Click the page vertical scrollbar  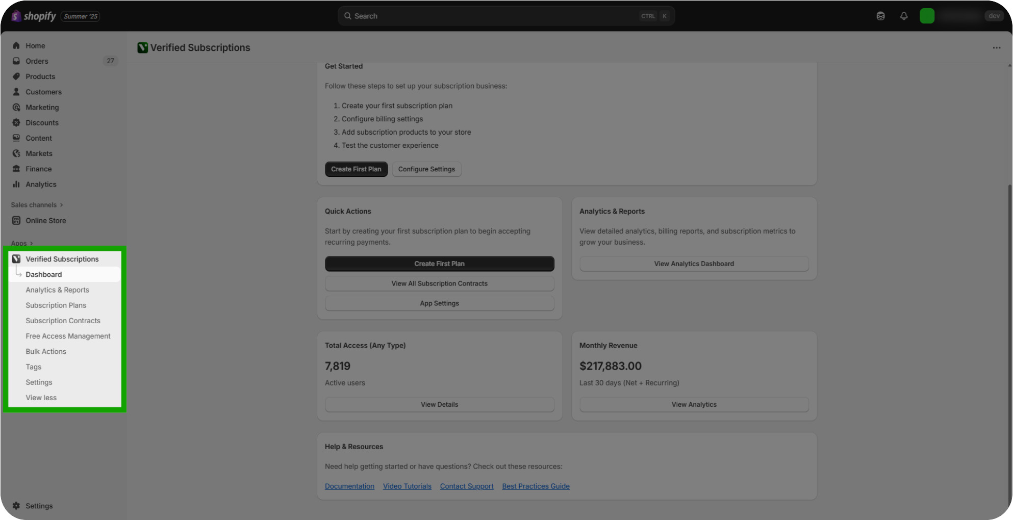point(1009,347)
